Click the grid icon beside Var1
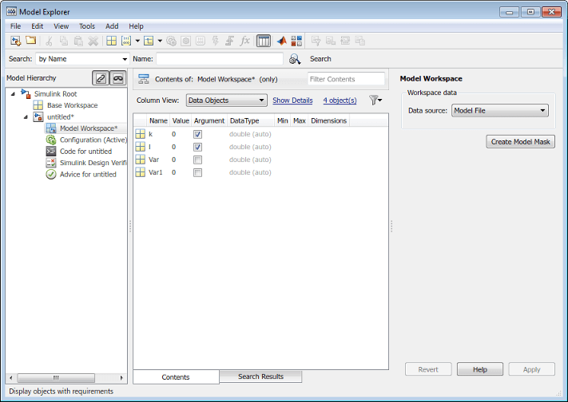The height and width of the screenshot is (402, 568). pyautogui.click(x=140, y=172)
